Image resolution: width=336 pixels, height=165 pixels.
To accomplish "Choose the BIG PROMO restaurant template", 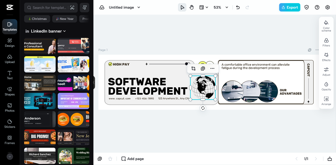I will coord(40,138).
